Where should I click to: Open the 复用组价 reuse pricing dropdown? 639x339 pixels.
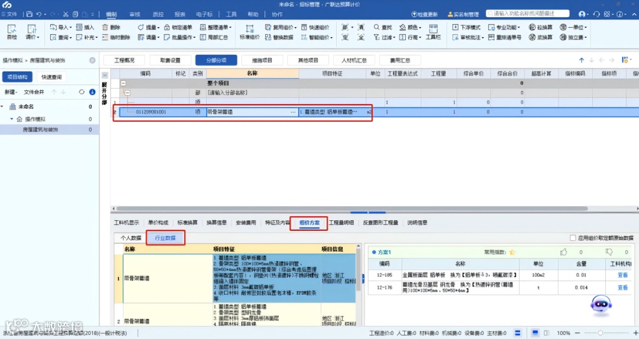281,27
